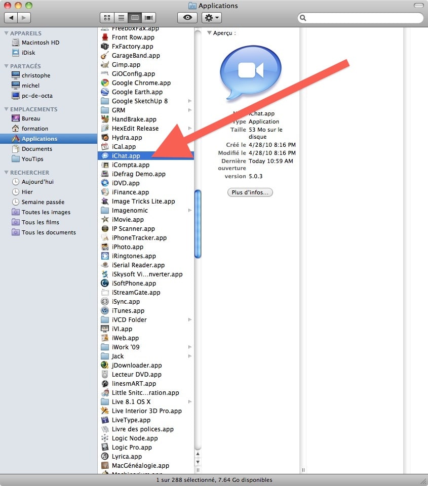Select the iSoftPhone.app icon
428x486 pixels.
(x=105, y=283)
